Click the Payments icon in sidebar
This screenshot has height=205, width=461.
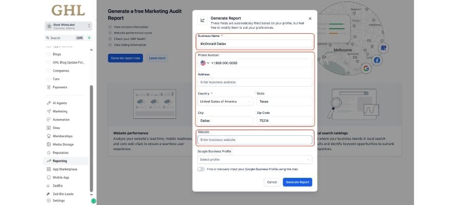coord(49,87)
